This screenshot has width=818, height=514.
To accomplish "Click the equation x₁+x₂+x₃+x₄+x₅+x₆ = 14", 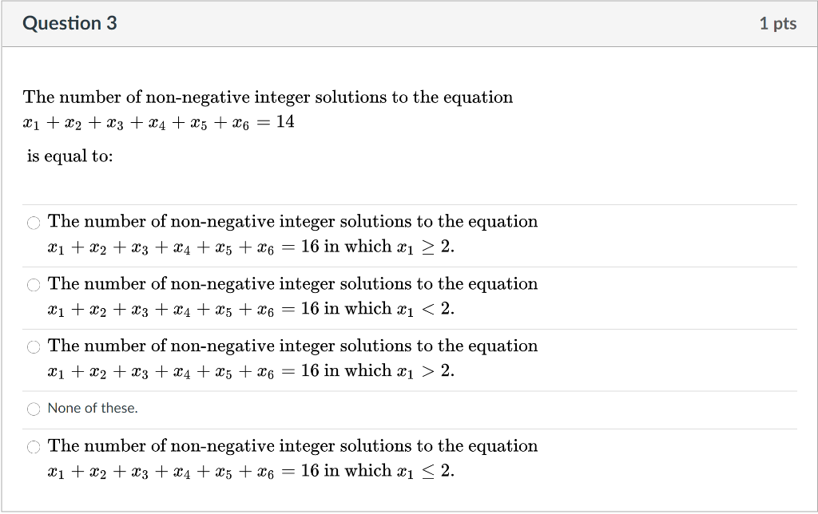I will click(157, 122).
